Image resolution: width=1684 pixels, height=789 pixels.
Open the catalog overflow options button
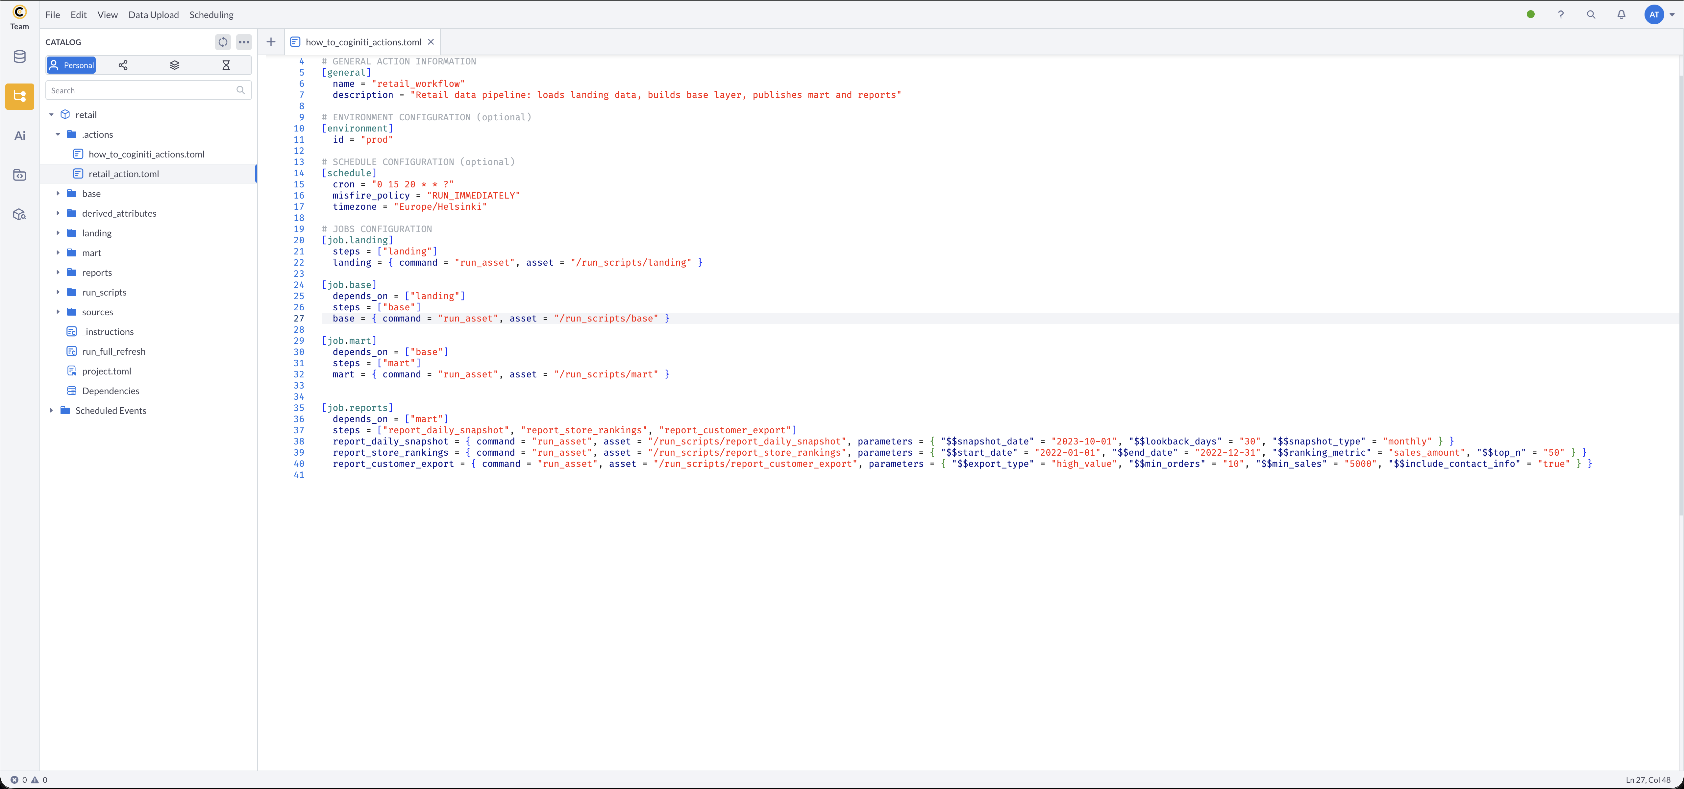click(x=244, y=42)
